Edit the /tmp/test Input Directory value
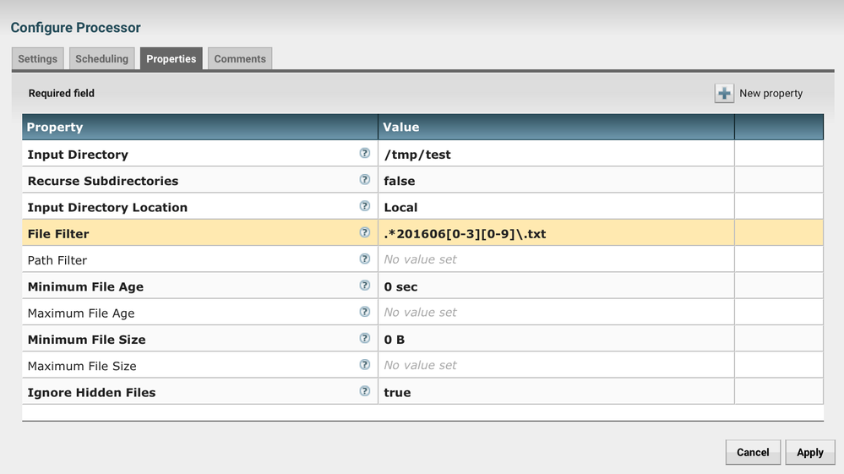The image size is (844, 474). tap(556, 154)
